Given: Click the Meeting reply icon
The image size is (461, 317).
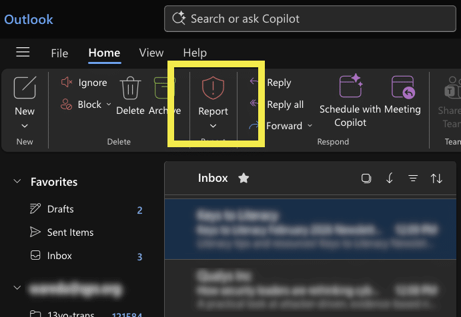Looking at the screenshot, I should (402, 88).
